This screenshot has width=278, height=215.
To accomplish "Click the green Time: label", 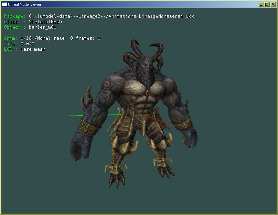I will (x=11, y=44).
